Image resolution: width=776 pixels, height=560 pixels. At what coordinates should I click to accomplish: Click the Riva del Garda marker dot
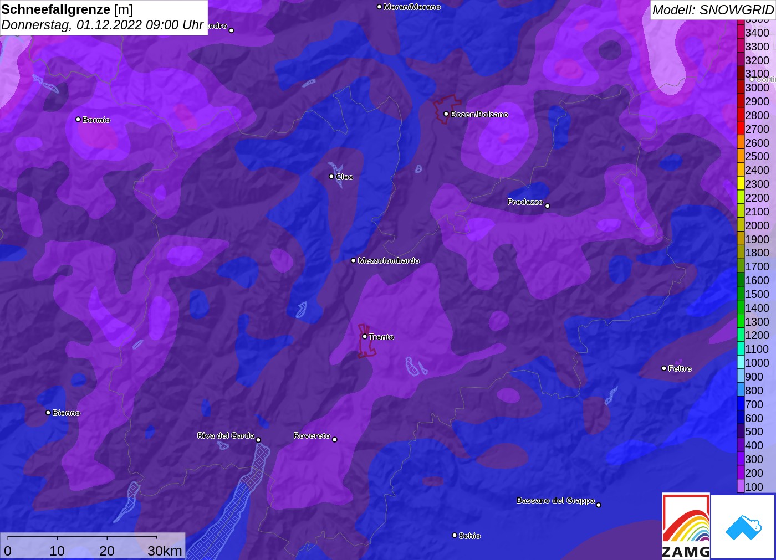pyautogui.click(x=258, y=440)
